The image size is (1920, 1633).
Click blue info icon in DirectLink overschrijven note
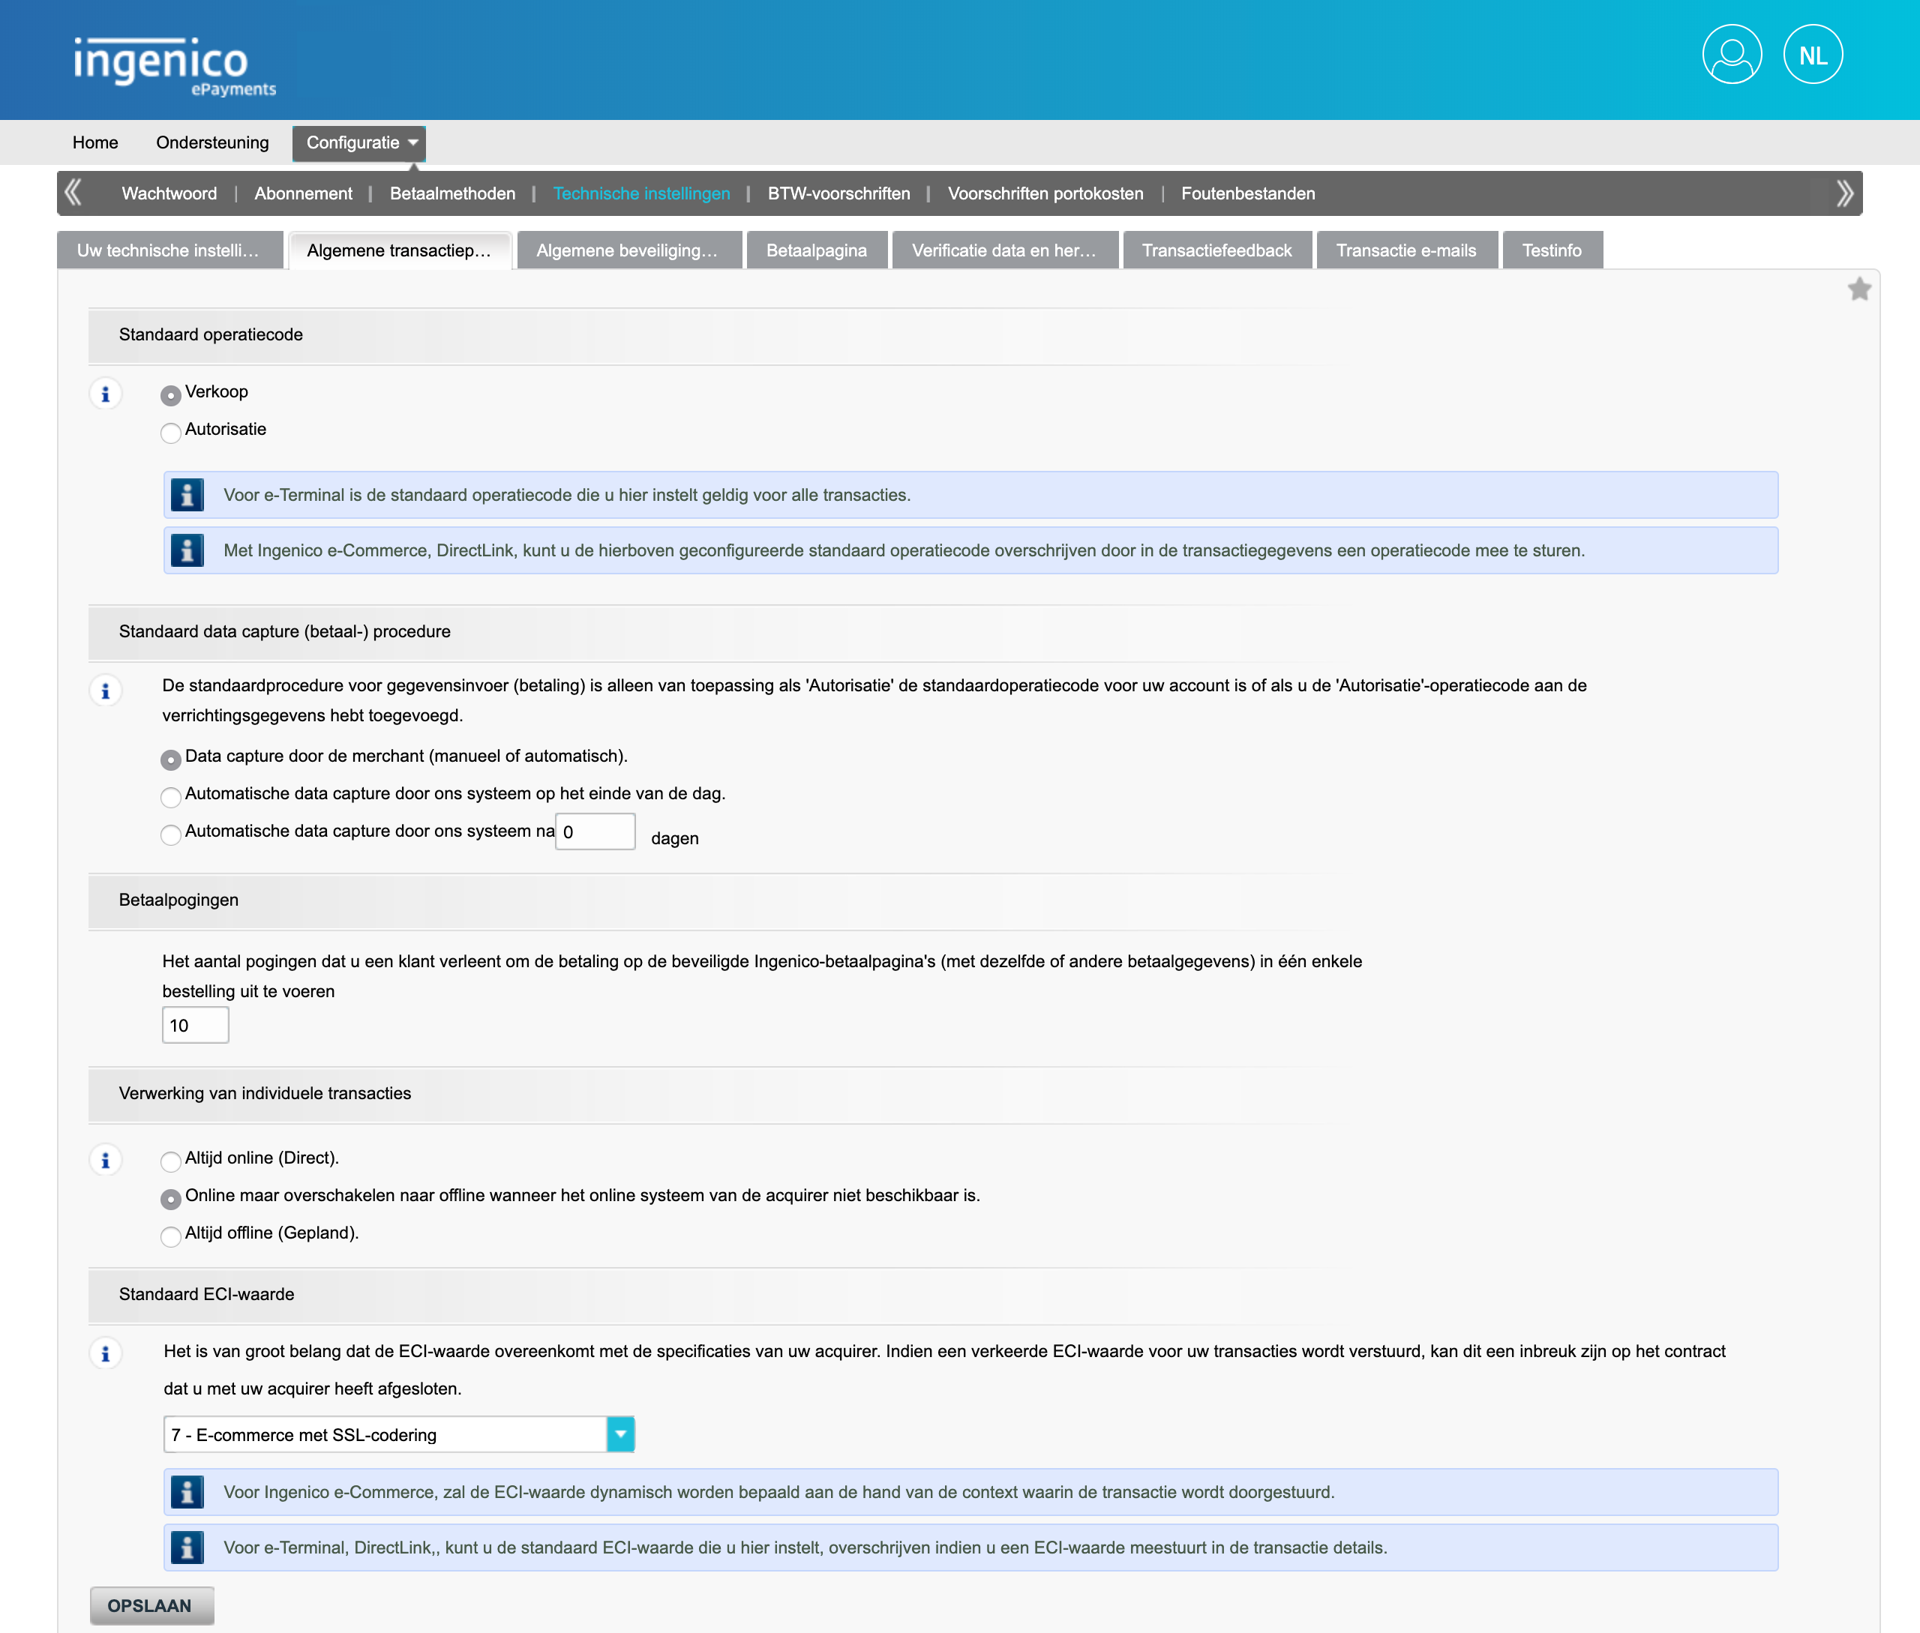point(187,551)
